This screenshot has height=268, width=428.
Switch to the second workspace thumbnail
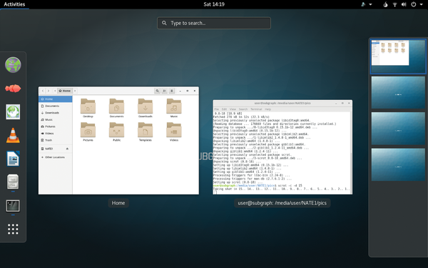tap(398, 92)
